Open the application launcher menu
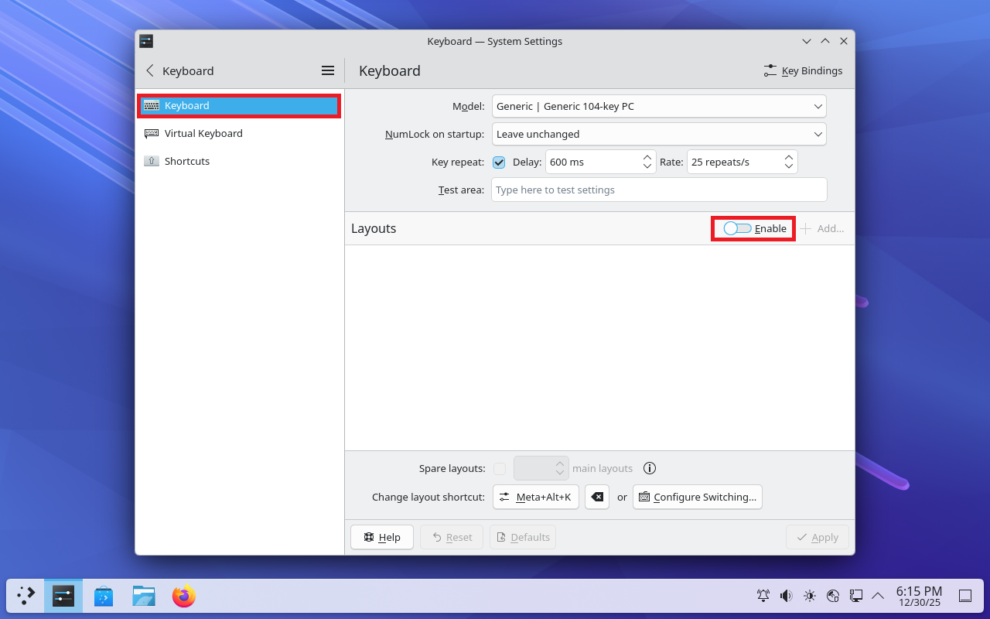 [26, 596]
